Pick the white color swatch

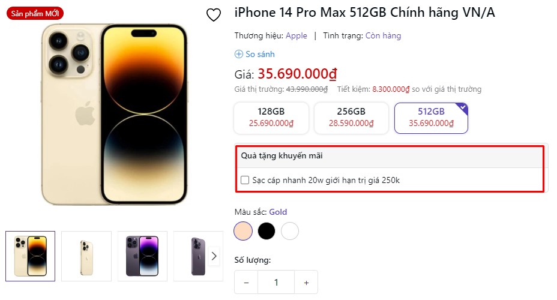click(290, 231)
